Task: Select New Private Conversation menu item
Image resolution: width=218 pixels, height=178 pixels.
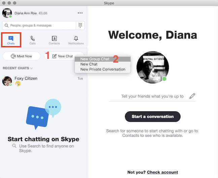Action: click(x=103, y=69)
